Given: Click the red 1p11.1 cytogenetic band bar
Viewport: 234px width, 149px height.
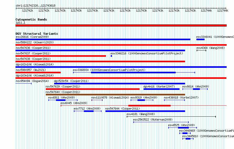Looking at the screenshot, I should pyautogui.click(x=121, y=25).
